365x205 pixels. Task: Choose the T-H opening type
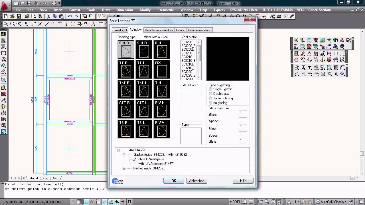tap(162, 89)
